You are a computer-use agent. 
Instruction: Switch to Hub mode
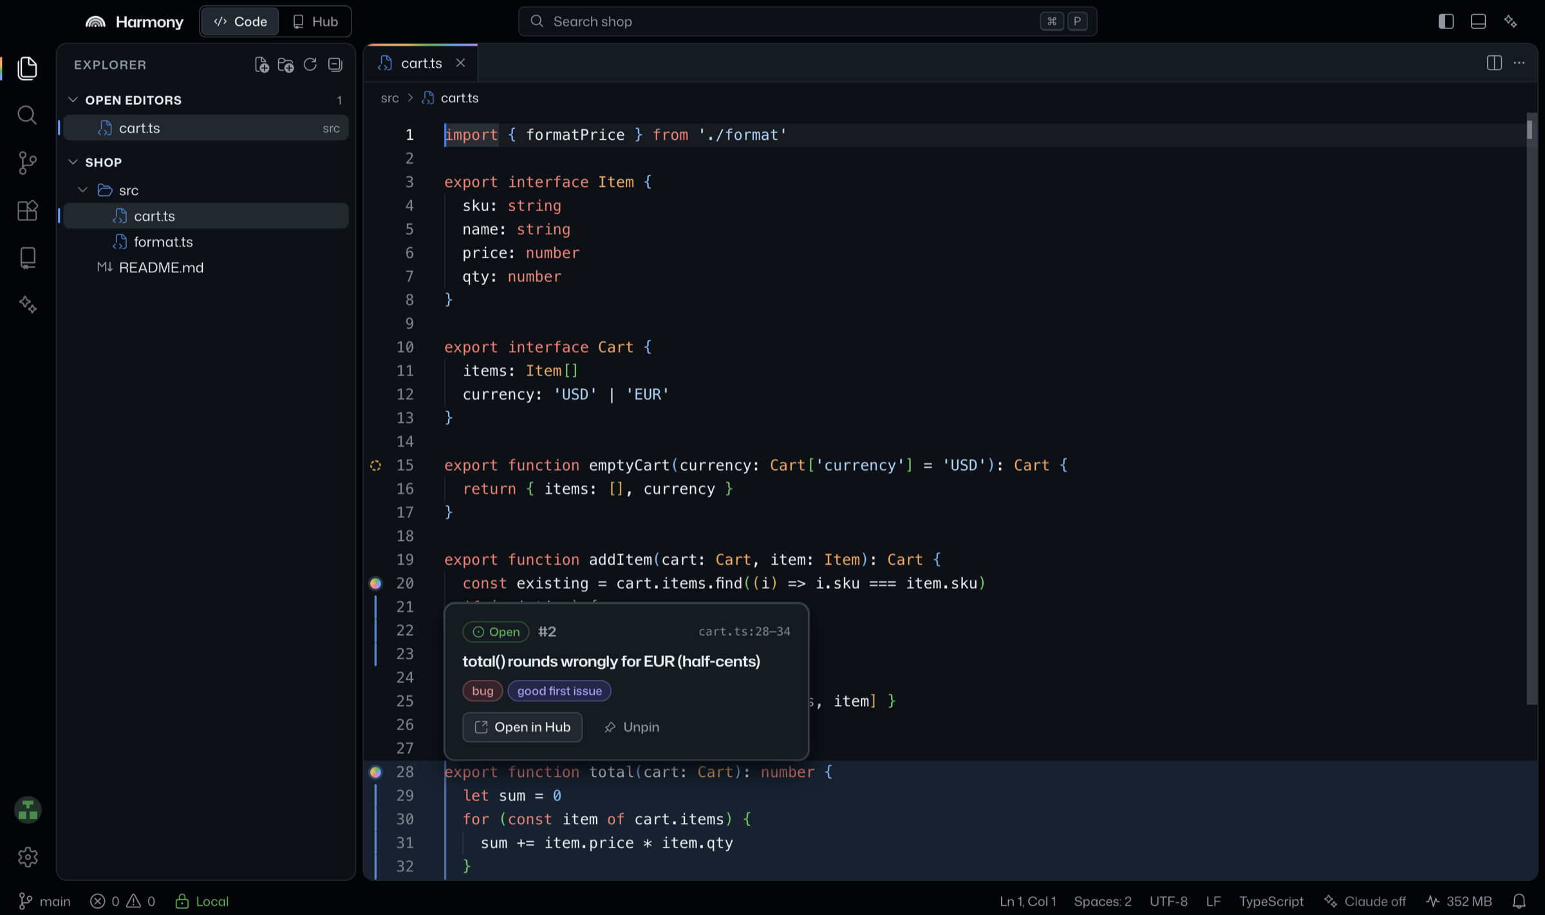click(315, 21)
